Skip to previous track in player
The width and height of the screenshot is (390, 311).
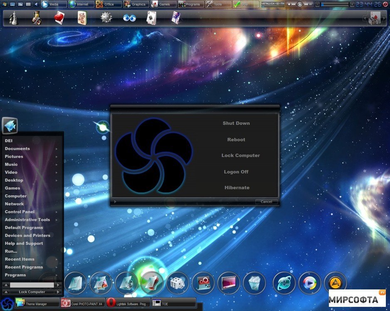point(294,4)
